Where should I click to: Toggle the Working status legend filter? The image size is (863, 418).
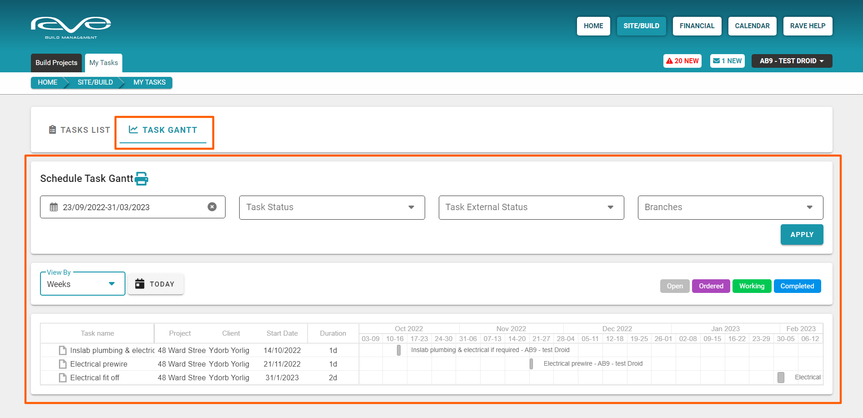752,286
